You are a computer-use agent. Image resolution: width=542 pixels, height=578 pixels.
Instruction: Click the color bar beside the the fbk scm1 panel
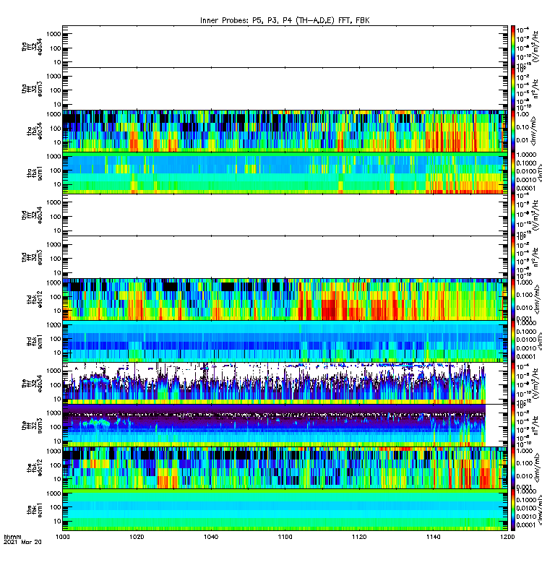click(x=513, y=511)
